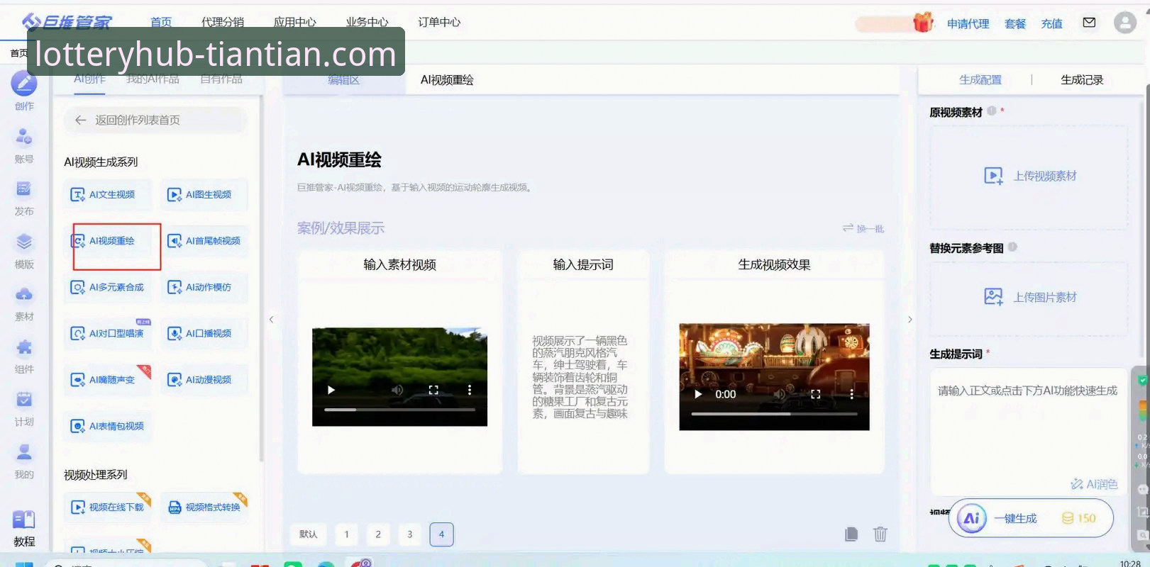Open the 模版 sidebar section

click(24, 251)
